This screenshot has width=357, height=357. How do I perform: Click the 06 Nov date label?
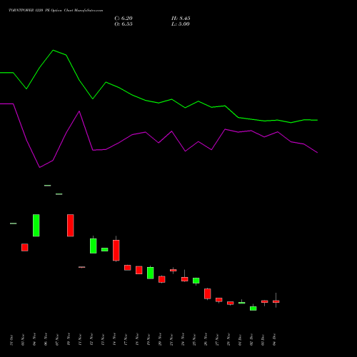(46, 339)
